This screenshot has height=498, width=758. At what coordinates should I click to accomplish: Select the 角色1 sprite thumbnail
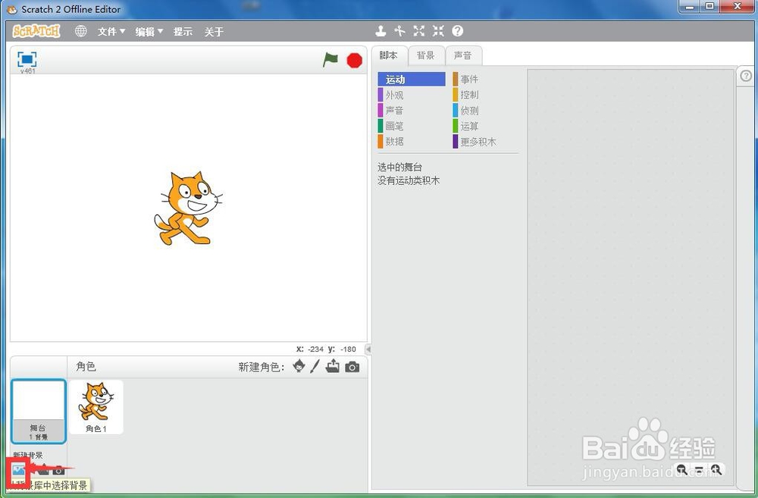96,407
